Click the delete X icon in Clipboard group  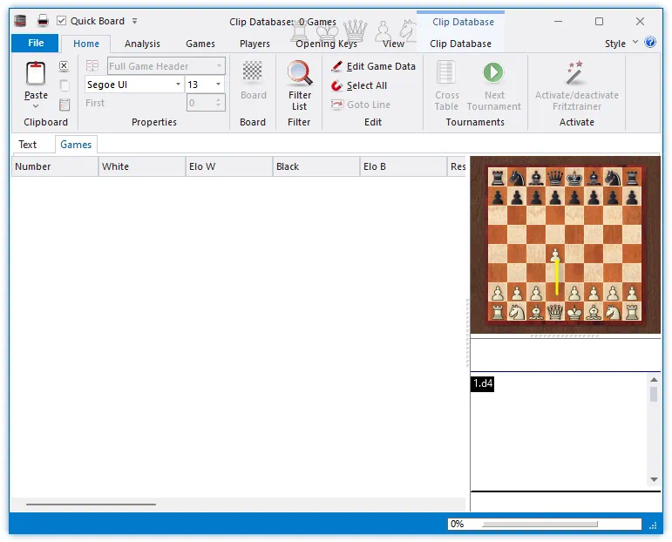[x=64, y=66]
